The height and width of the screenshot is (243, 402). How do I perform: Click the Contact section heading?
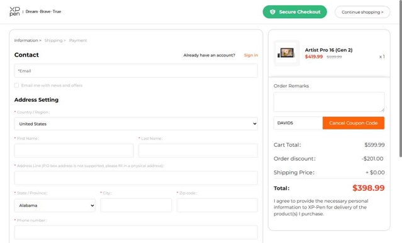(26, 55)
